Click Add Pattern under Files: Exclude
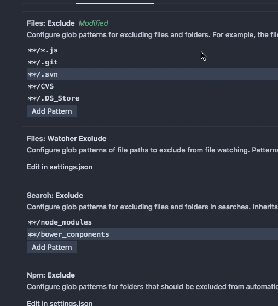This screenshot has width=278, height=306. [x=51, y=111]
